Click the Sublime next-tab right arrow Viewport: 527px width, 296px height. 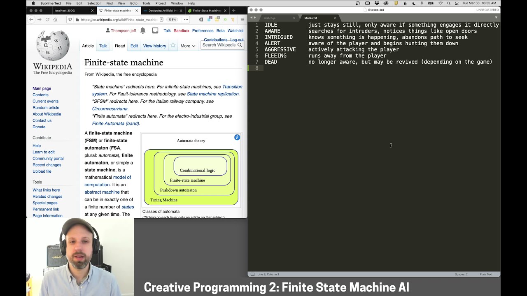click(255, 18)
